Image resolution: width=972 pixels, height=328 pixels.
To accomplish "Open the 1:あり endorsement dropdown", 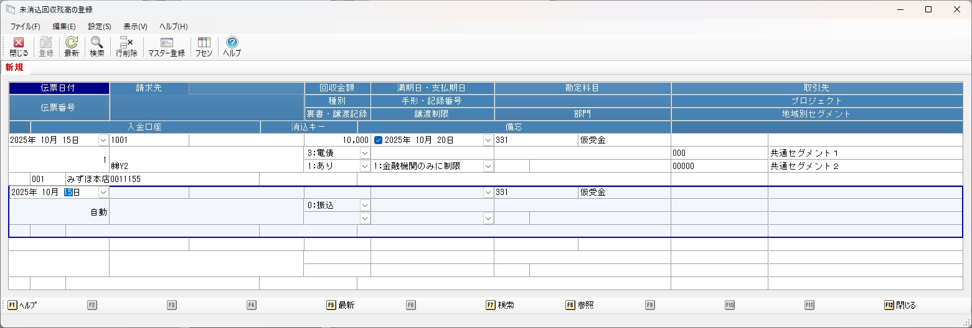I will (x=364, y=166).
